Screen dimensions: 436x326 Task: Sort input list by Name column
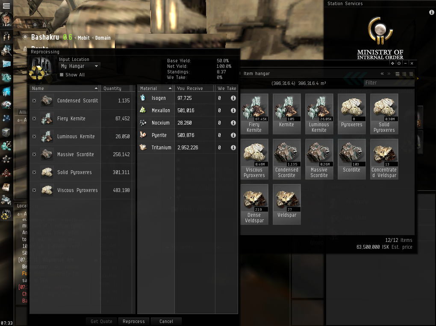coord(65,88)
